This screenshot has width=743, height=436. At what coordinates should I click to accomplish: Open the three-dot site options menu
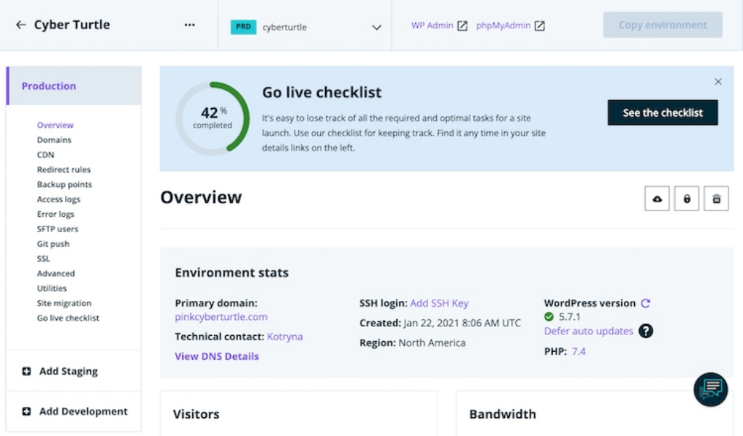click(x=189, y=25)
